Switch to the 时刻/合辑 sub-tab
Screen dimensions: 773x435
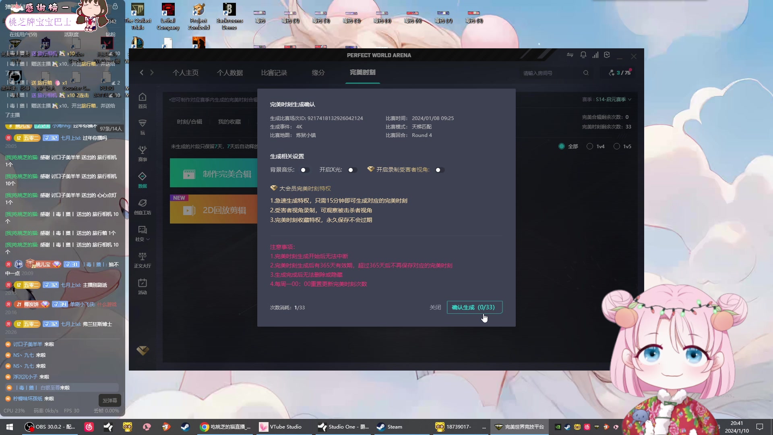(x=190, y=122)
